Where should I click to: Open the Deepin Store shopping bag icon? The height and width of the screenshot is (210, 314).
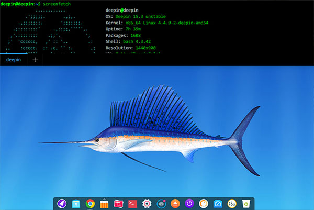104,204
